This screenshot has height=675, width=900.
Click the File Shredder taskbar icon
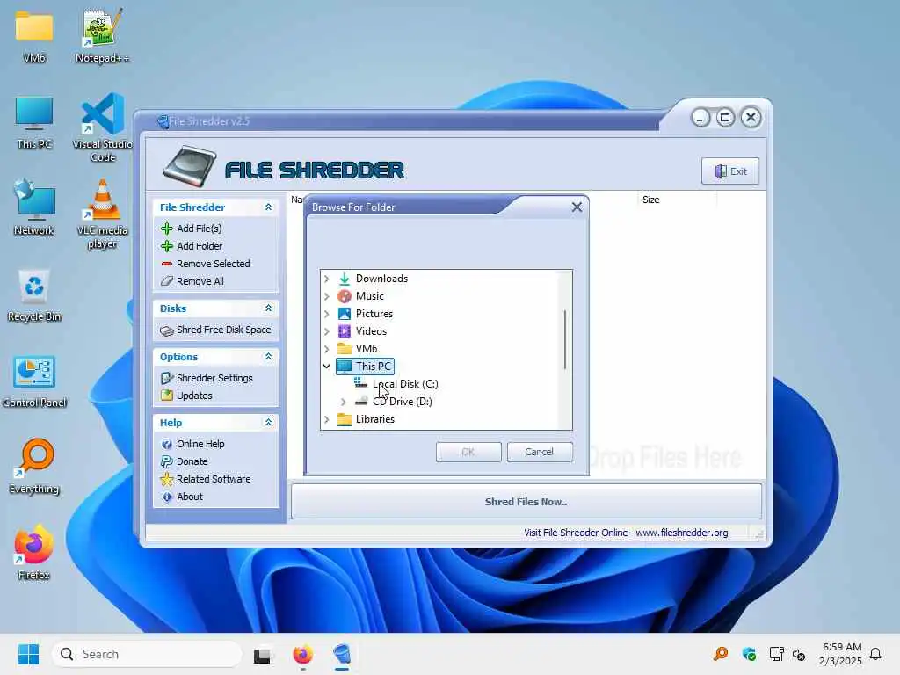(342, 654)
